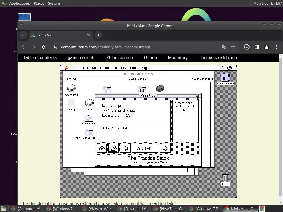Select the Mini vMac tab
The height and width of the screenshot is (212, 283).
point(61,35)
